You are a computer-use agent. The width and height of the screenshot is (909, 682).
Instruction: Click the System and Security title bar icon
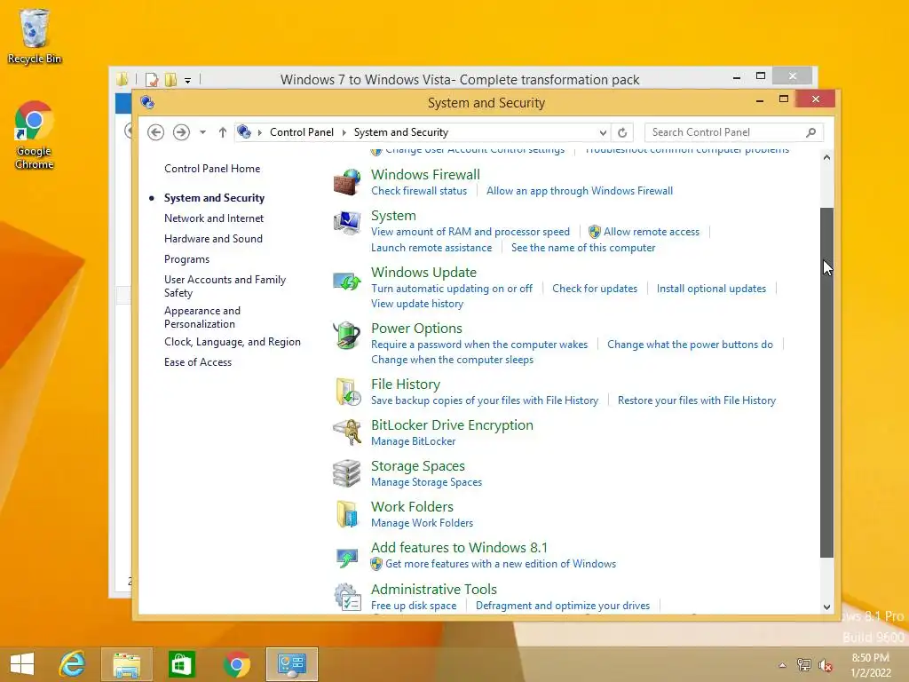(x=147, y=103)
